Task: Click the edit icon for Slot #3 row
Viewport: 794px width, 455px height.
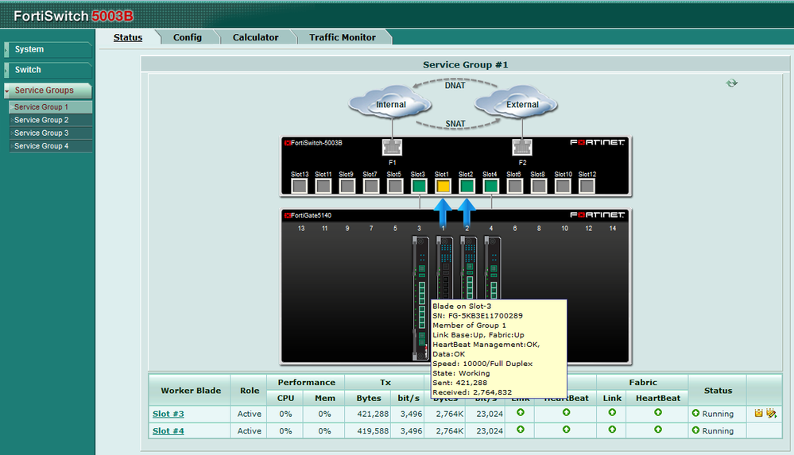Action: 771,413
